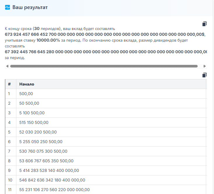Click the row number 11 cell

tap(10, 190)
